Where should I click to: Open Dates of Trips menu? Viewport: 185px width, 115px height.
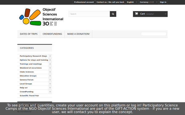click(x=29, y=34)
